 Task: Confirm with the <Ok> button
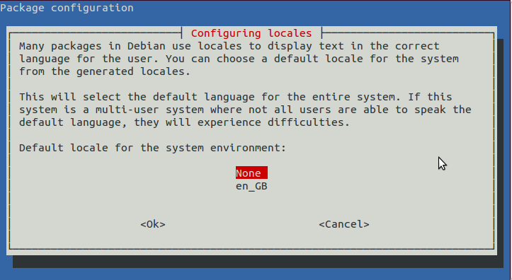tap(153, 224)
